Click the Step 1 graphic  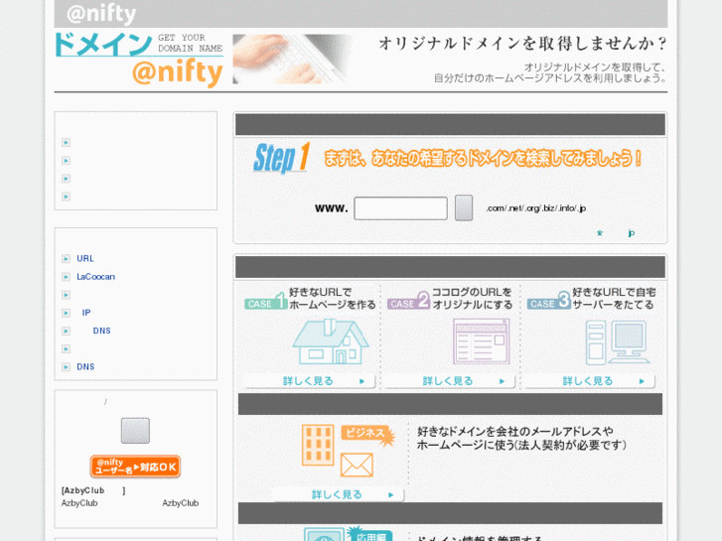tap(282, 158)
